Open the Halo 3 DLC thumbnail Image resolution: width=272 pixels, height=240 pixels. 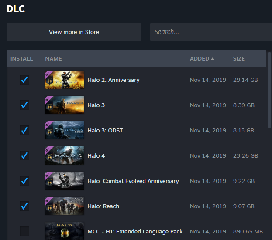[65, 105]
